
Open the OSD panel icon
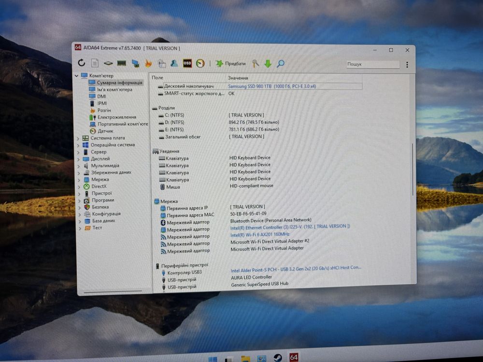[x=187, y=63]
